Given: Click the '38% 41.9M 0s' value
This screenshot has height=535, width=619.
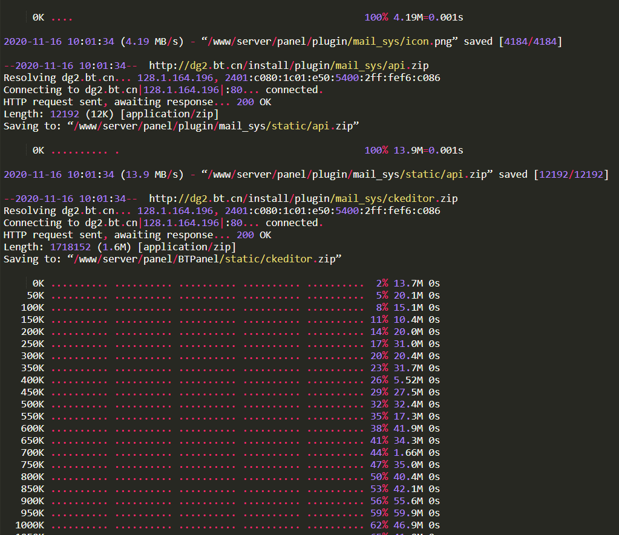Looking at the screenshot, I should point(405,429).
